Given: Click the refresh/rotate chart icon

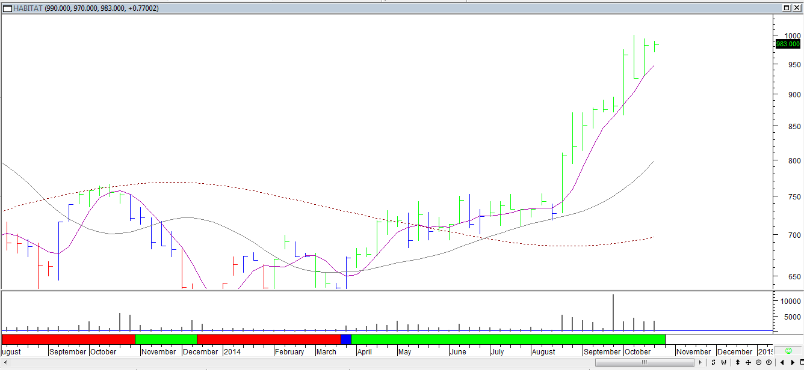Looking at the screenshot, I should click(x=713, y=362).
